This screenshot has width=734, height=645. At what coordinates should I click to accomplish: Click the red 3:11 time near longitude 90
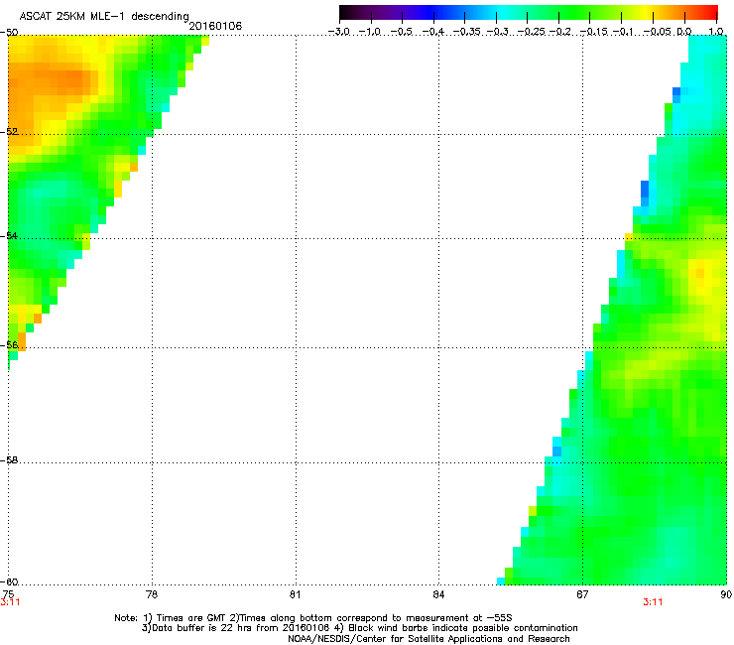coord(653,602)
